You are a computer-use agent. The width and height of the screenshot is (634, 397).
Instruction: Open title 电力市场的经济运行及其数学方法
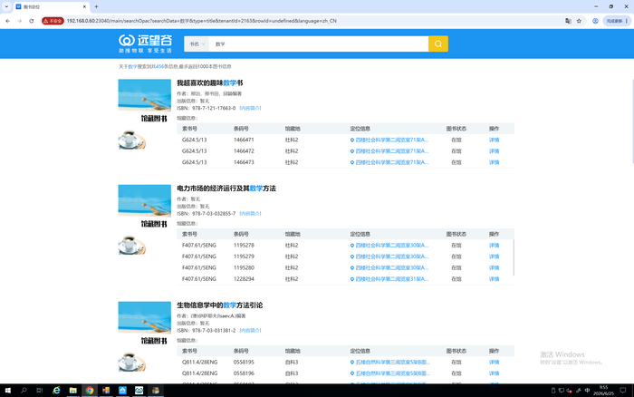coord(226,189)
